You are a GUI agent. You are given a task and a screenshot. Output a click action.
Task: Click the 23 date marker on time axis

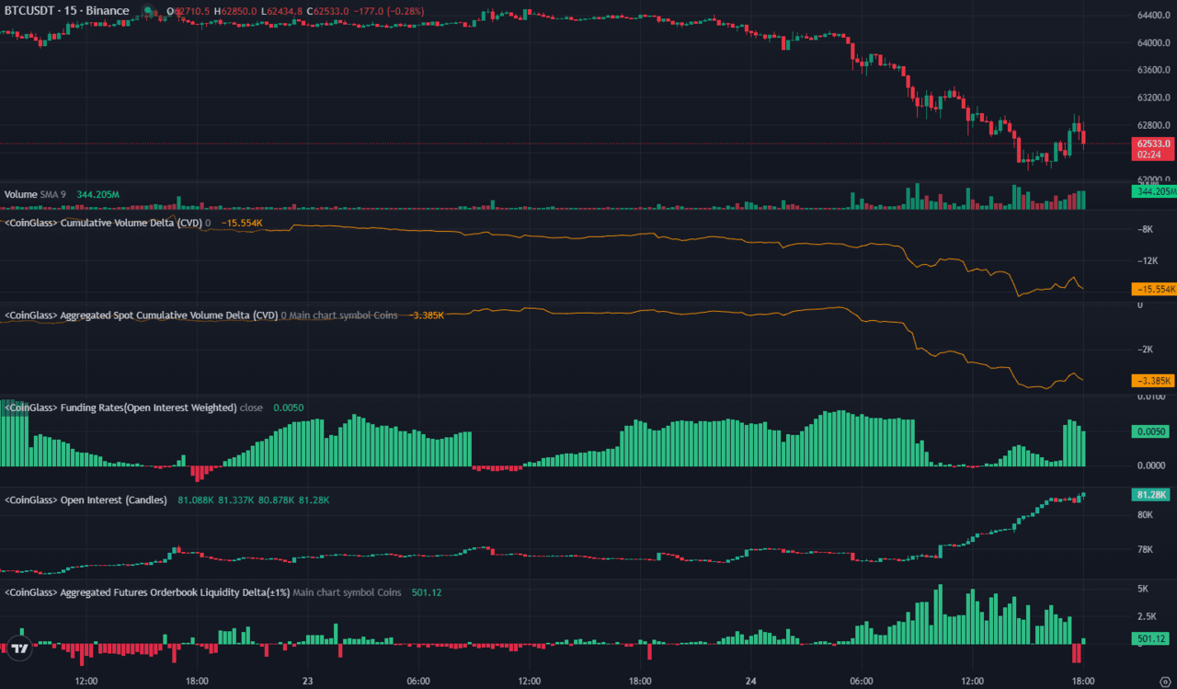coord(308,682)
